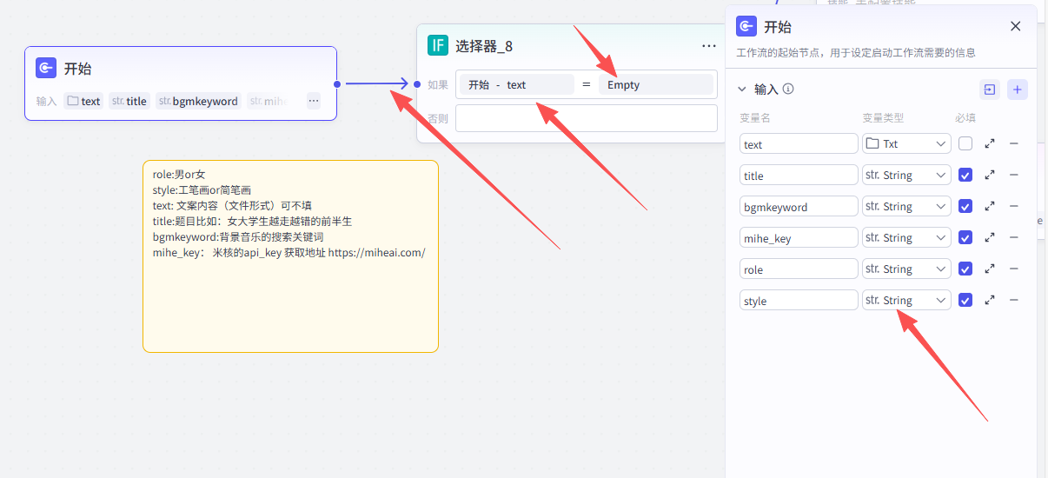
Task: Click the style variable name field
Action: tap(799, 300)
